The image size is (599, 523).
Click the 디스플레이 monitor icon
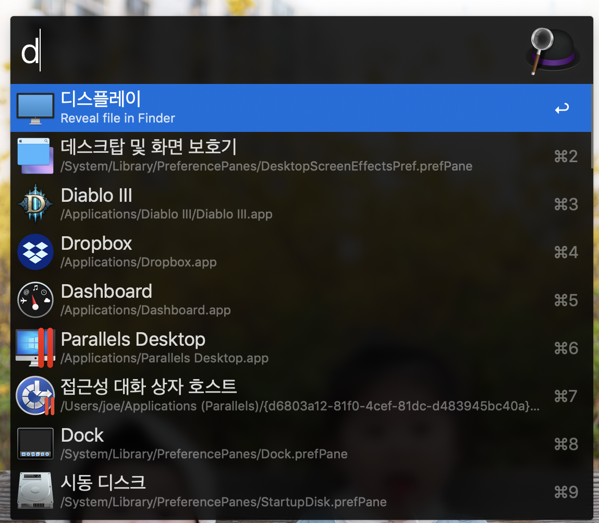click(35, 108)
